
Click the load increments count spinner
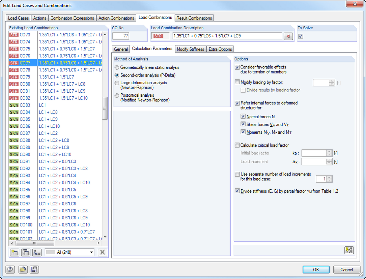pos(329,179)
